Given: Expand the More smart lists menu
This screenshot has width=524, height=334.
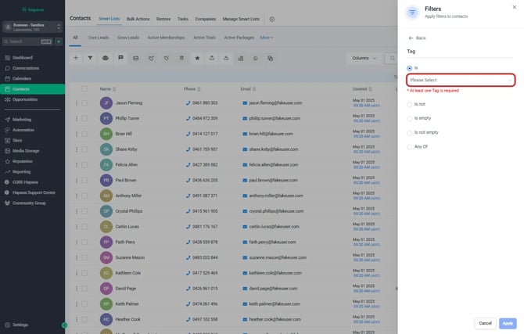Looking at the screenshot, I should (266, 37).
